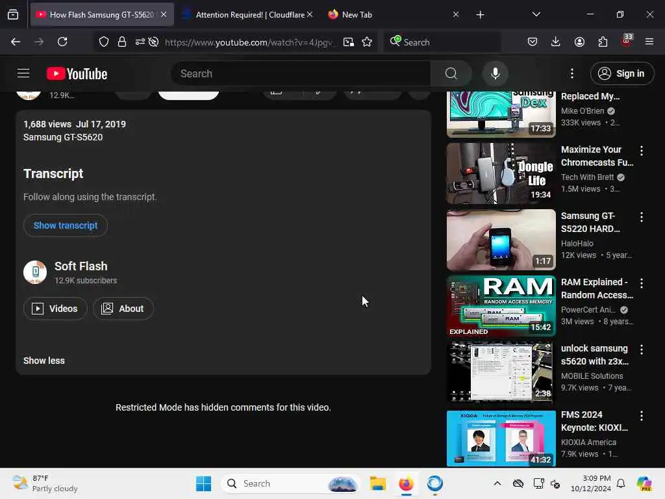Screen dimensions: 665x499
Task: Open options menu for Samsung GT-S5220 HARD video
Action: coord(641,217)
